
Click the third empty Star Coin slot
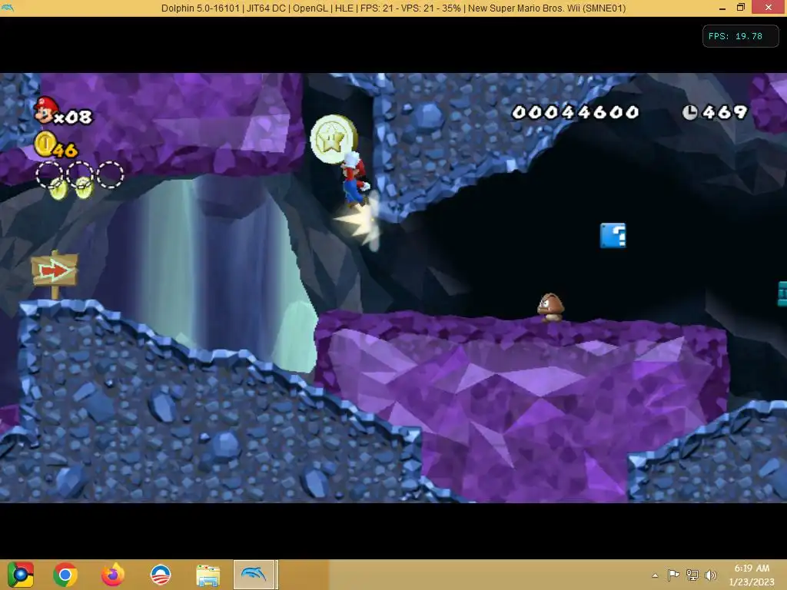[110, 174]
